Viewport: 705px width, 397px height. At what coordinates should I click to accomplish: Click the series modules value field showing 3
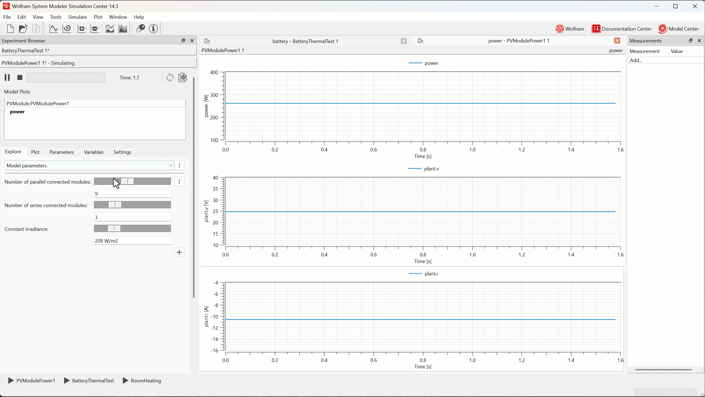(133, 217)
